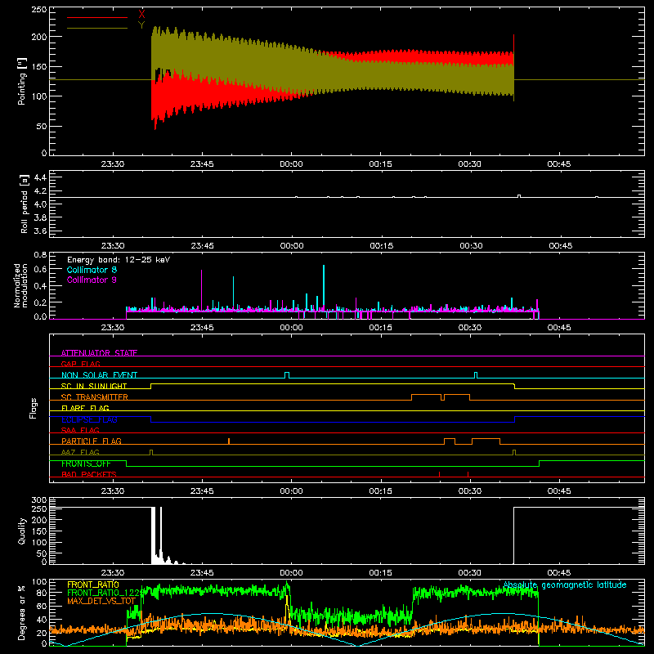Click the olive Y legend line sample

click(97, 28)
